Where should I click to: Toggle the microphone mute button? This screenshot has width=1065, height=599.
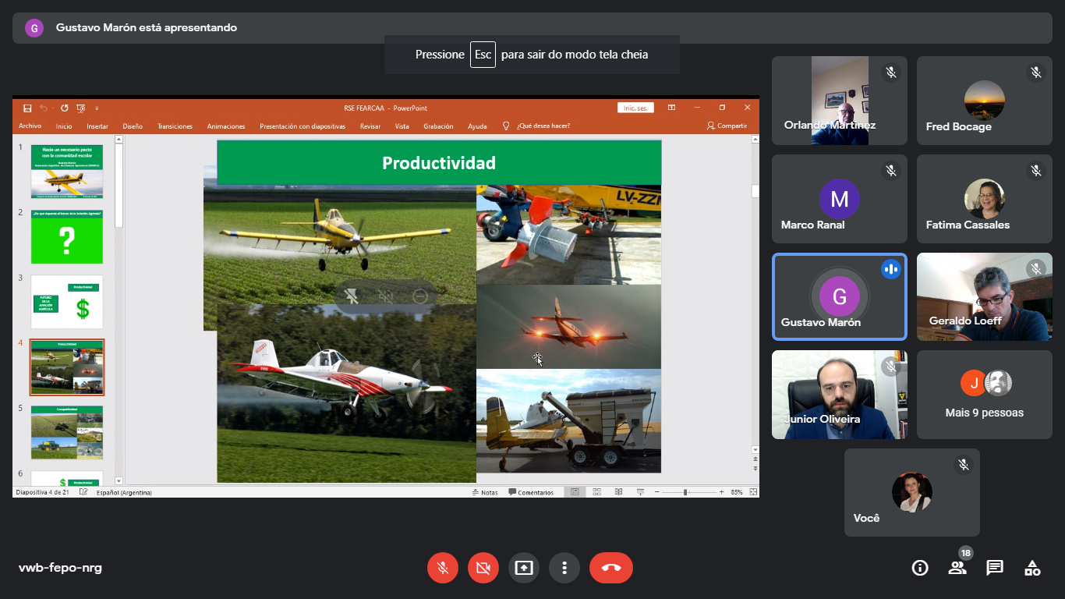pos(443,568)
